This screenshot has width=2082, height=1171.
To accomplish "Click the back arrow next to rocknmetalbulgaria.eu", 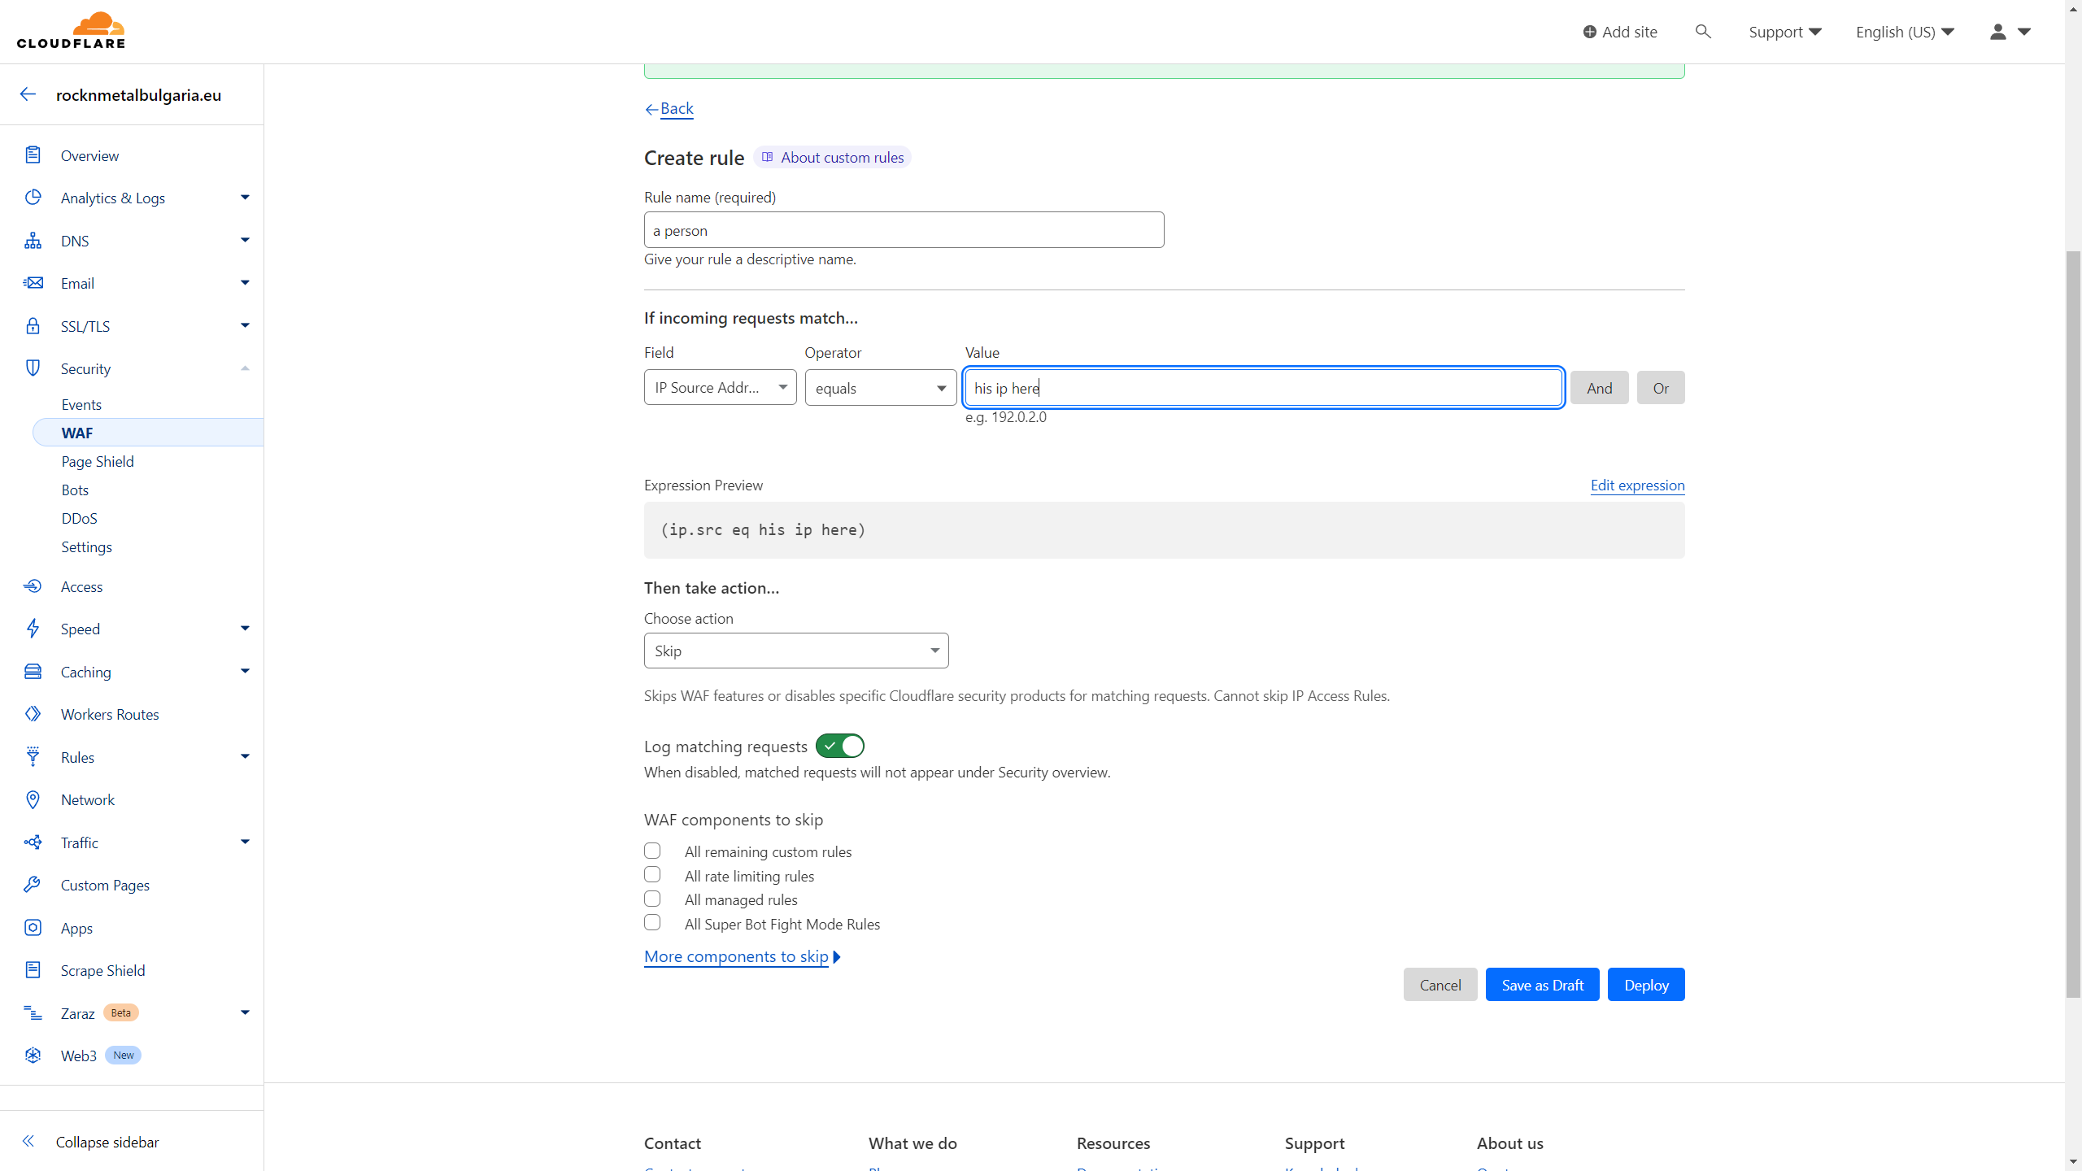I will click(28, 94).
